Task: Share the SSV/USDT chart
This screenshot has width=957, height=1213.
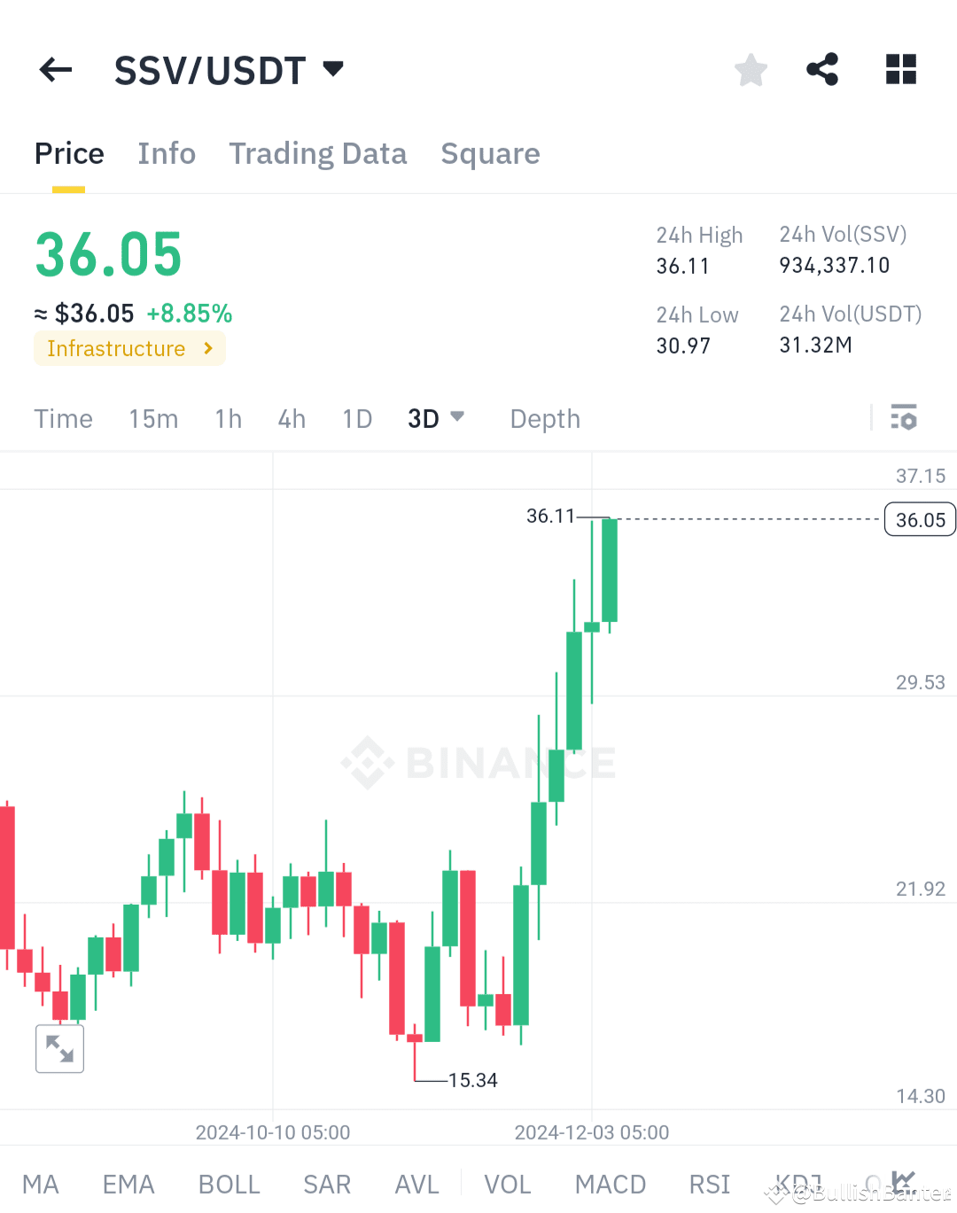Action: pyautogui.click(x=822, y=69)
